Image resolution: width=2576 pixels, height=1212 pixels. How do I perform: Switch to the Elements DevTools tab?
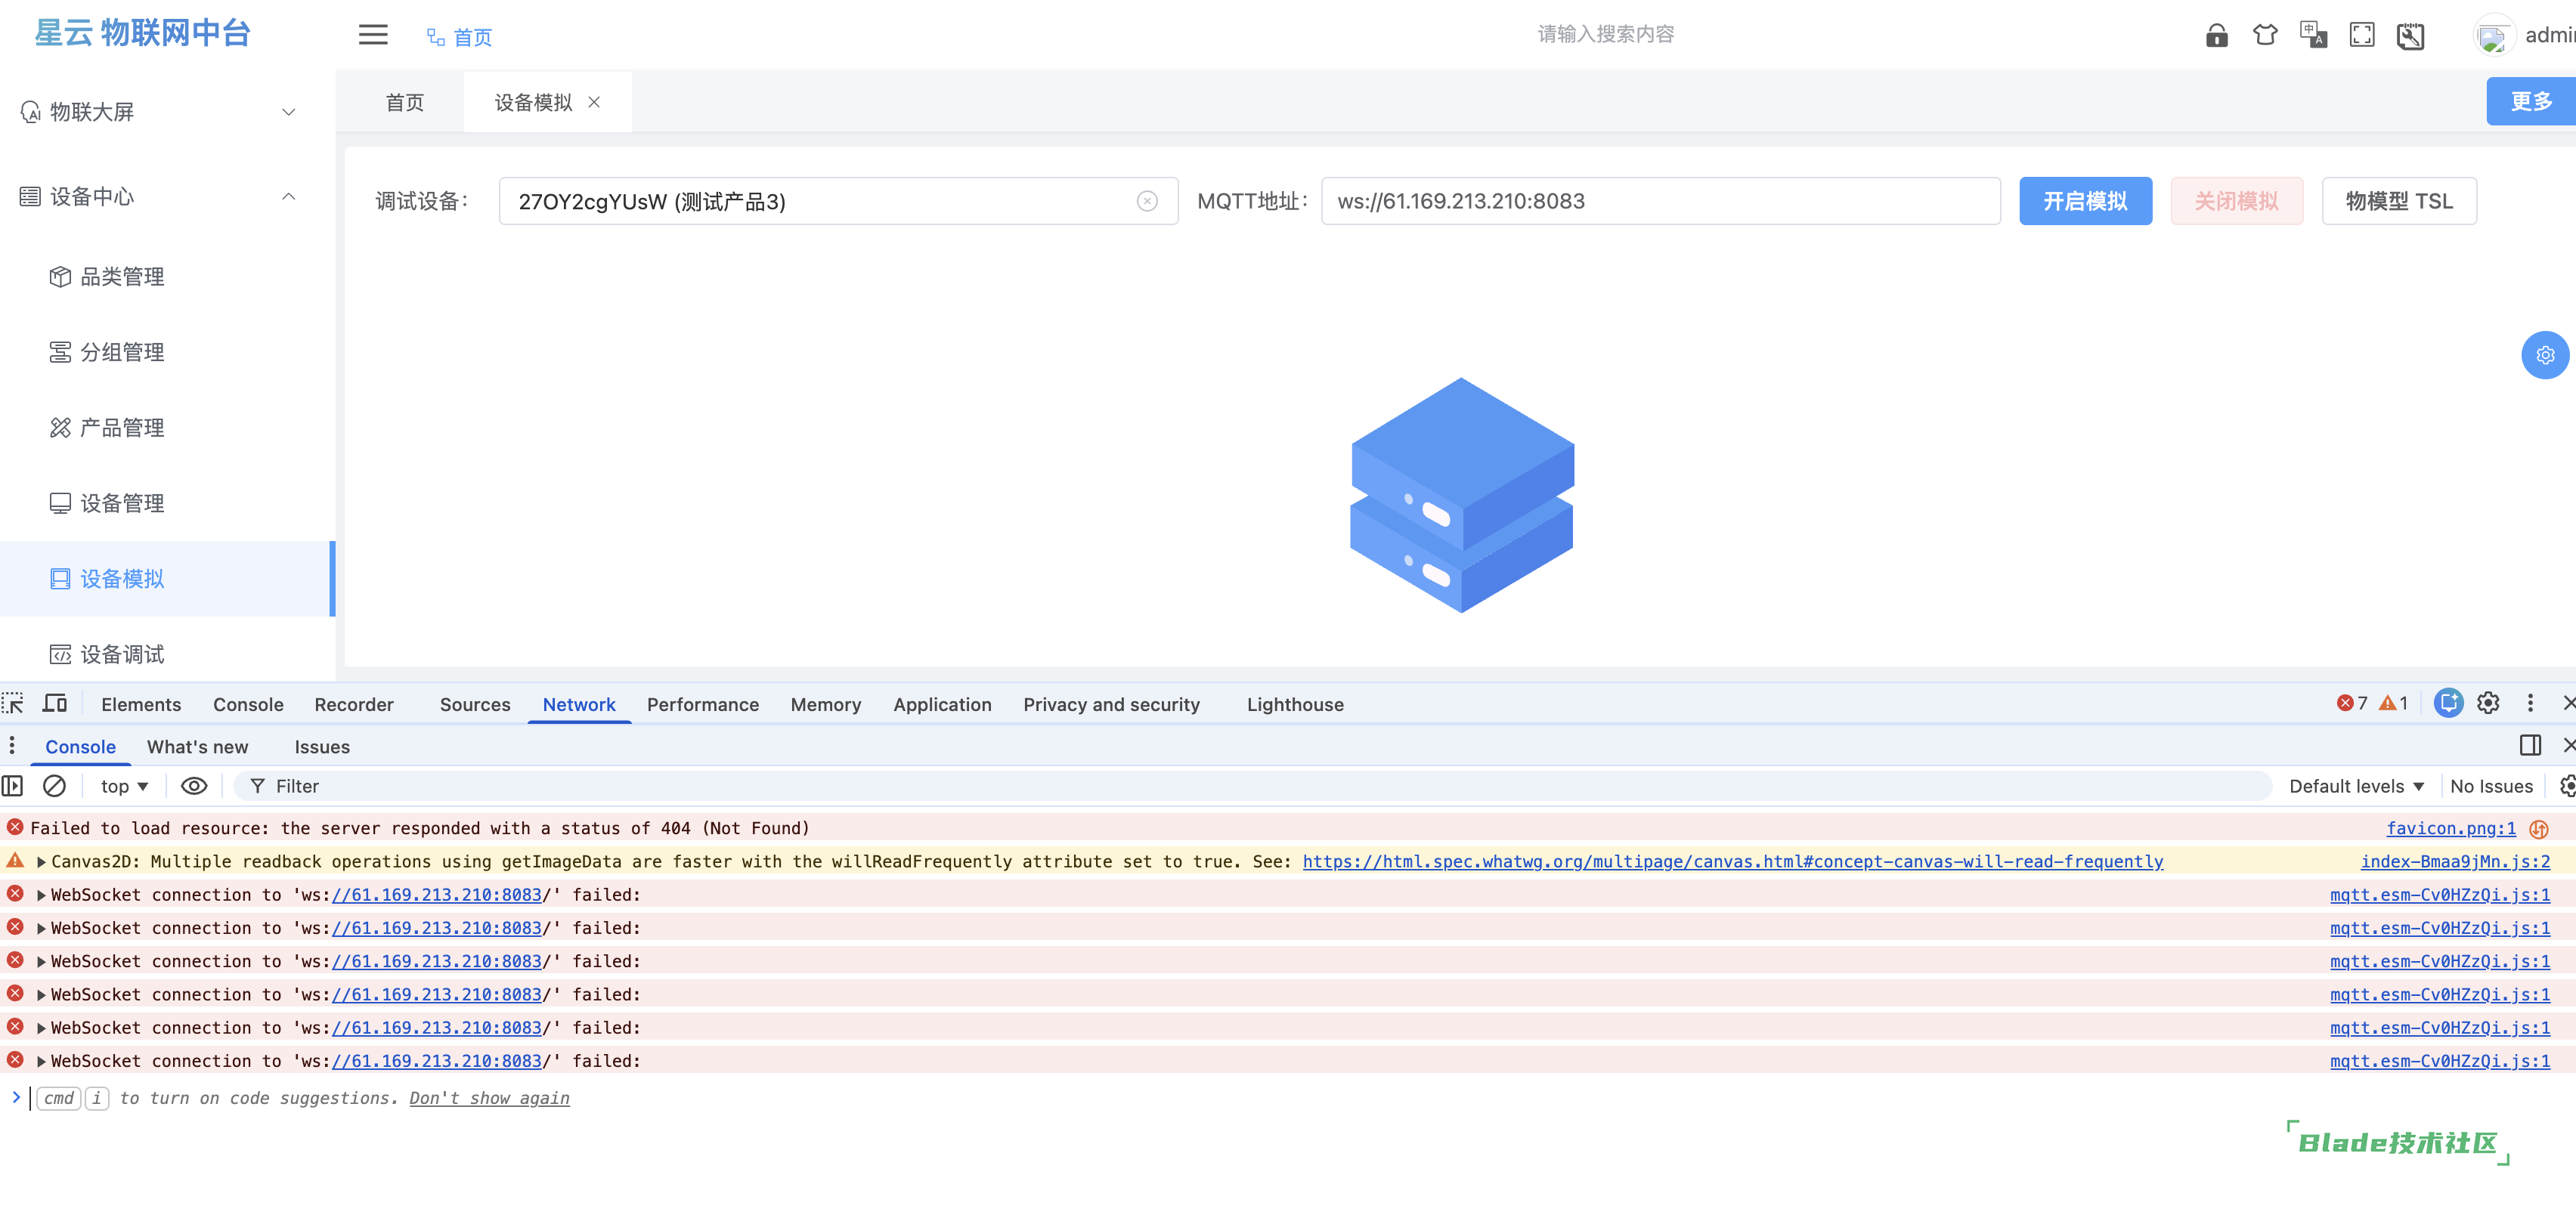141,704
